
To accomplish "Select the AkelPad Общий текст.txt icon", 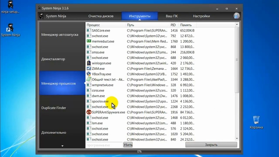I will click(88, 79).
